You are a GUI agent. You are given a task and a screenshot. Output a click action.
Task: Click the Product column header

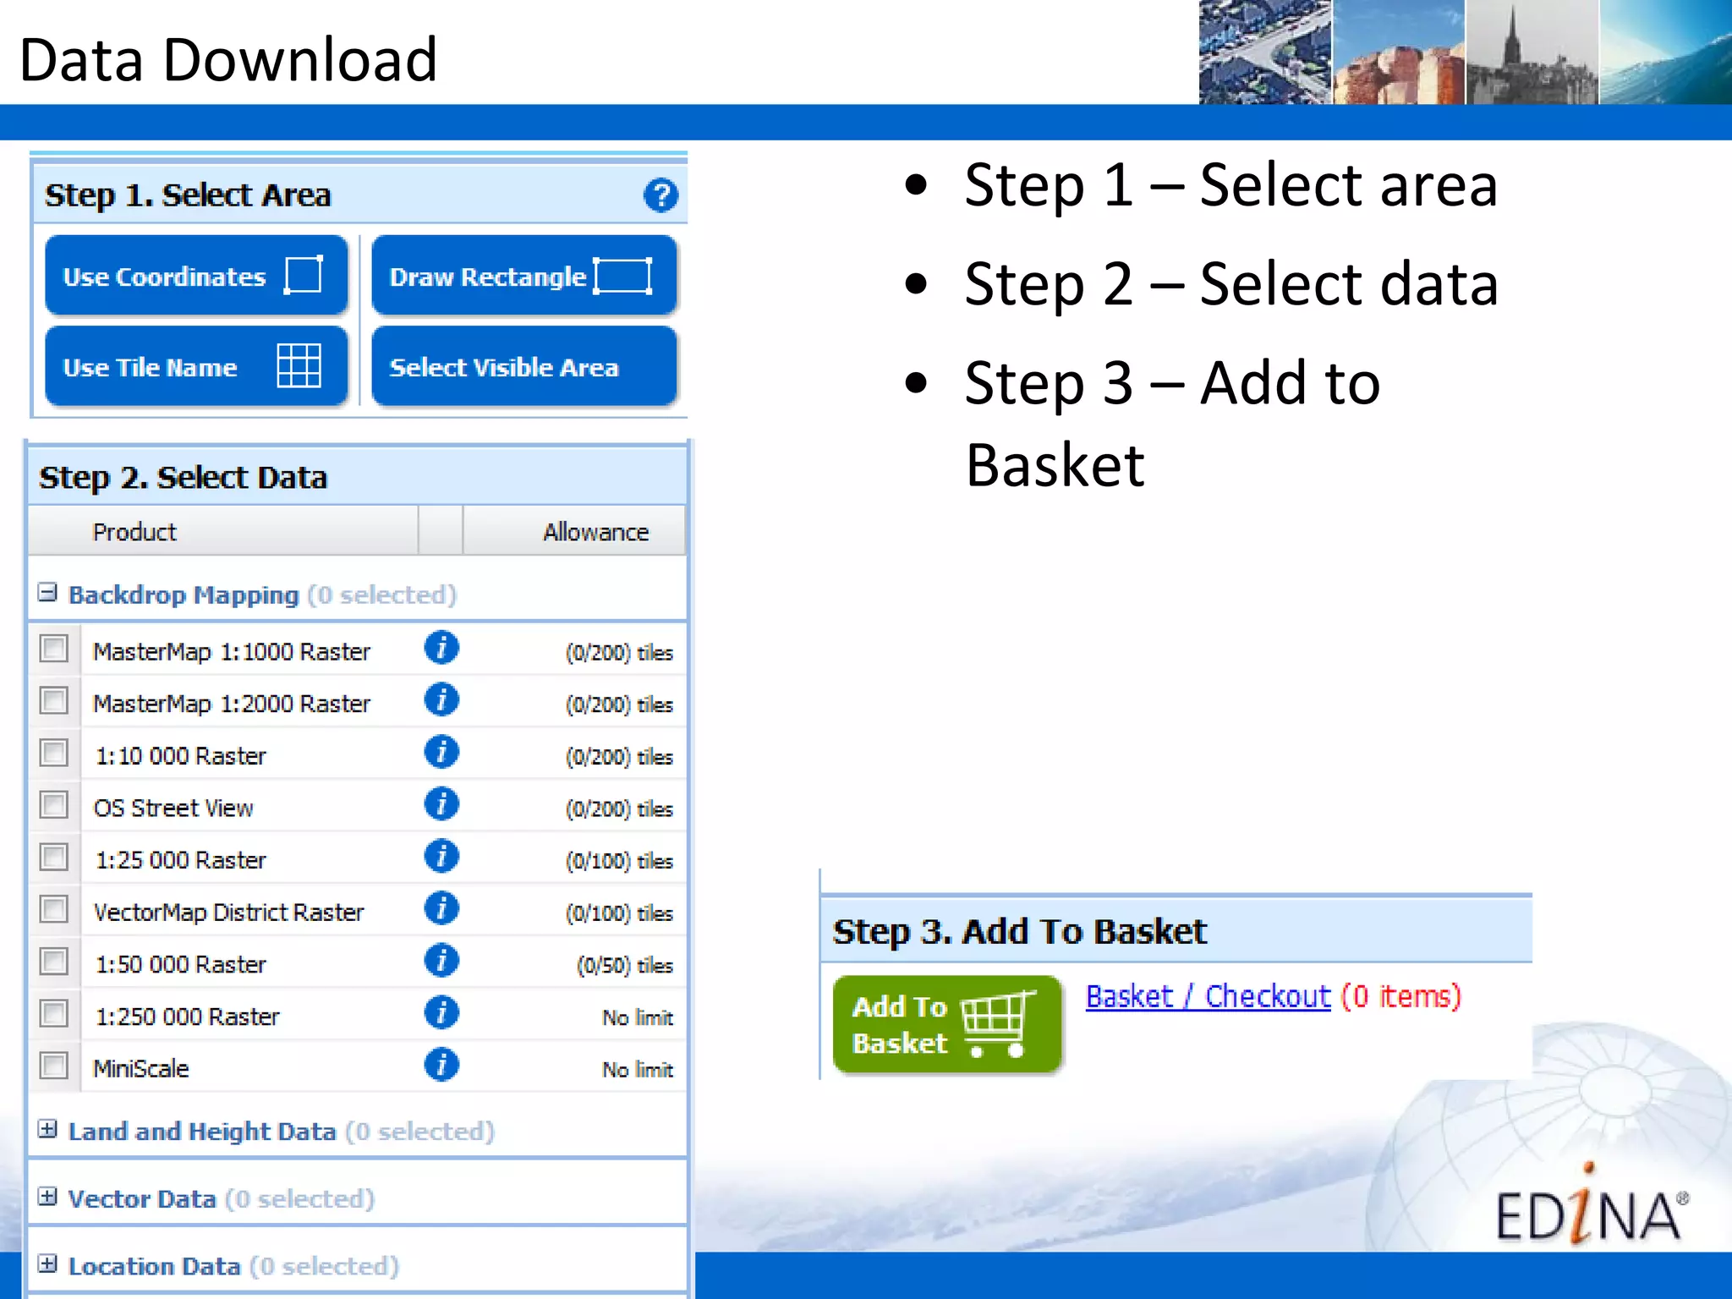(222, 531)
